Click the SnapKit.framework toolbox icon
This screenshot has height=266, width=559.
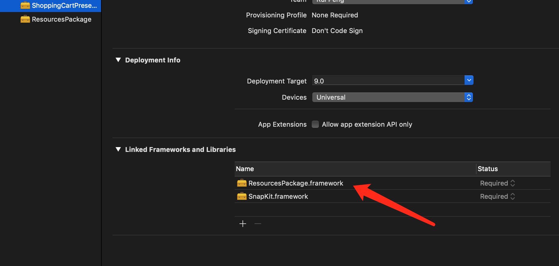242,196
